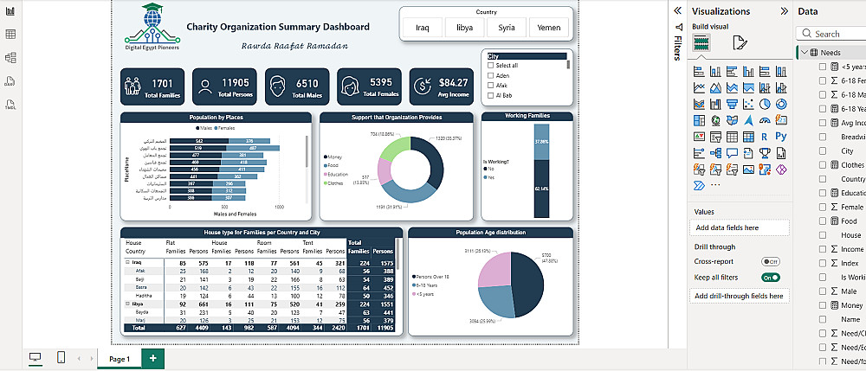Choose Scatter chart visual
The height and width of the screenshot is (371, 866).
(x=748, y=104)
